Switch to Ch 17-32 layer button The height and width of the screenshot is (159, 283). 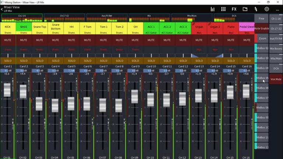(276, 28)
